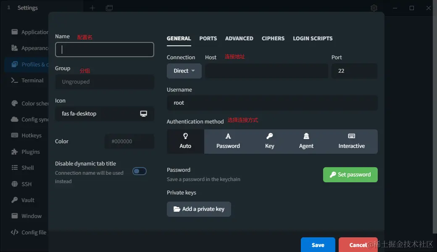Switch to the LOGIN SCRIPTS tab
437x252 pixels.
(313, 38)
